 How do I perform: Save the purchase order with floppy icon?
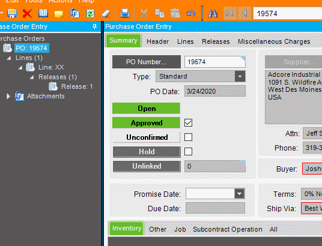point(12,14)
